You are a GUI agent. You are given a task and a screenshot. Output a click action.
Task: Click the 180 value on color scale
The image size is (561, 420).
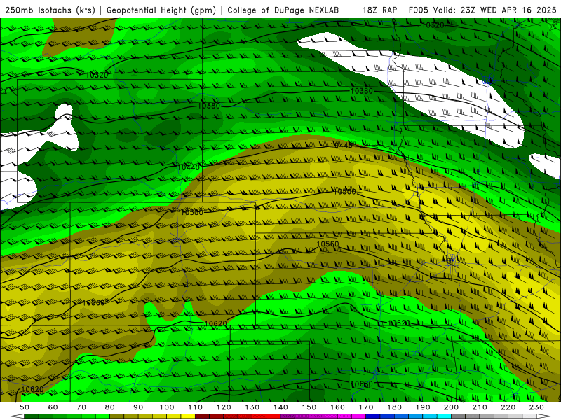(394, 407)
